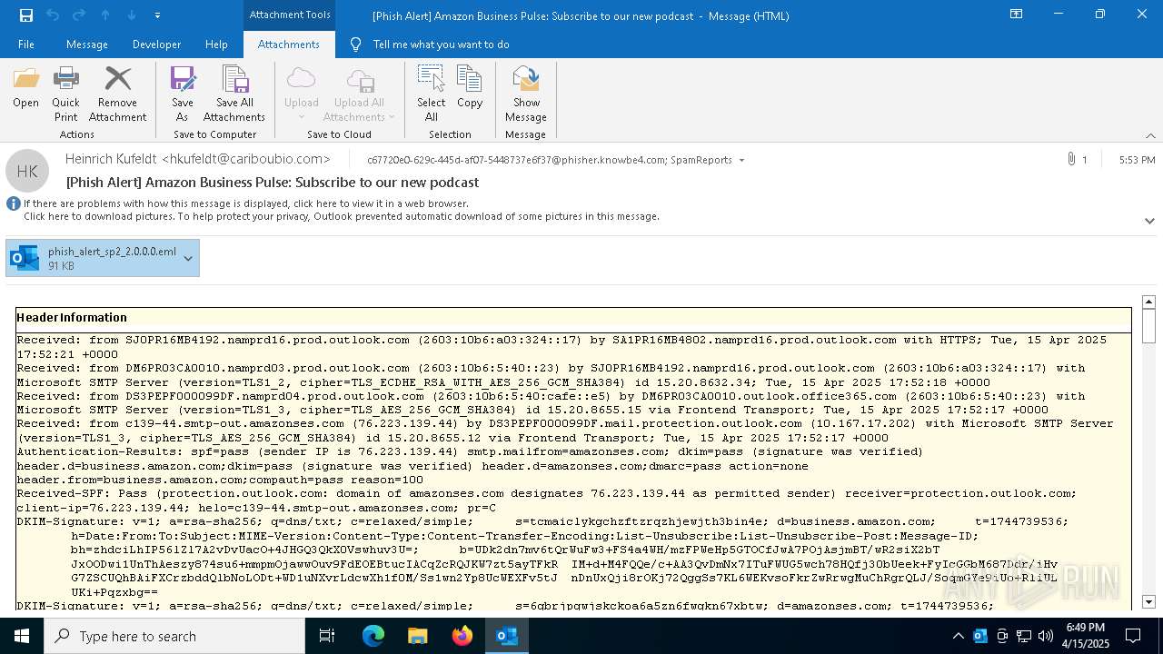Click the web browser display info bar
Screen dimensions: 1163x654
(x=245, y=203)
